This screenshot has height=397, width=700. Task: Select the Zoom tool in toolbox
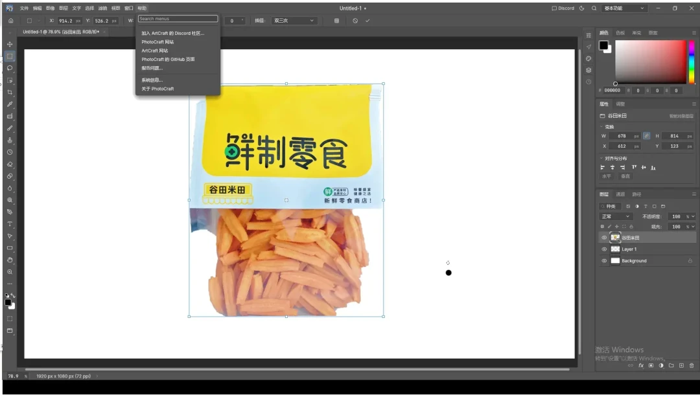coord(10,272)
